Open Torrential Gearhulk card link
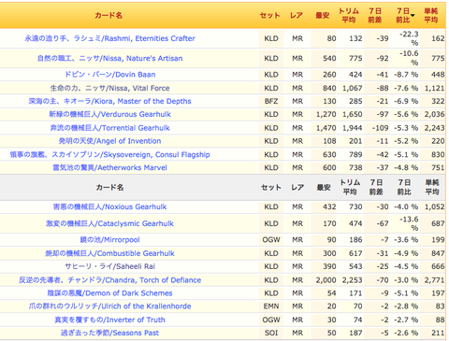 click(109, 128)
